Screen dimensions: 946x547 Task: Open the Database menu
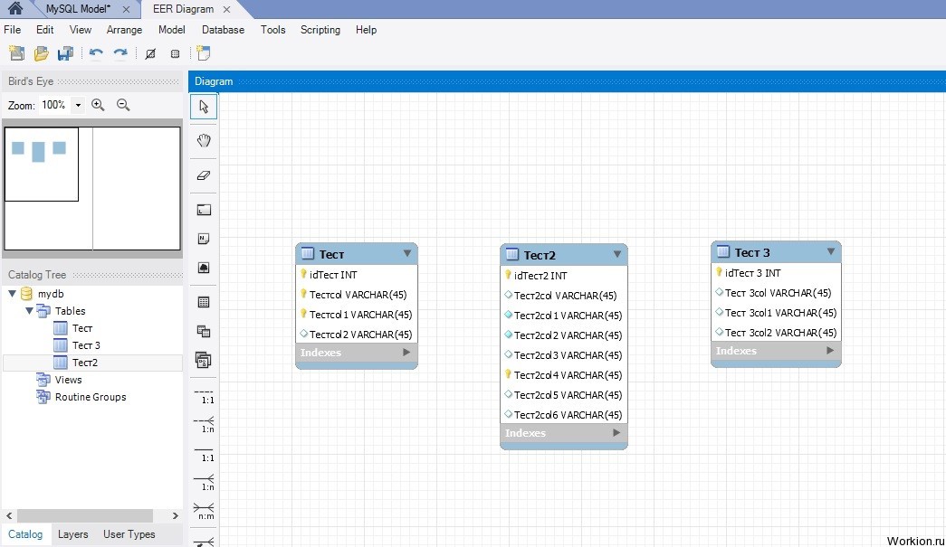coord(223,30)
